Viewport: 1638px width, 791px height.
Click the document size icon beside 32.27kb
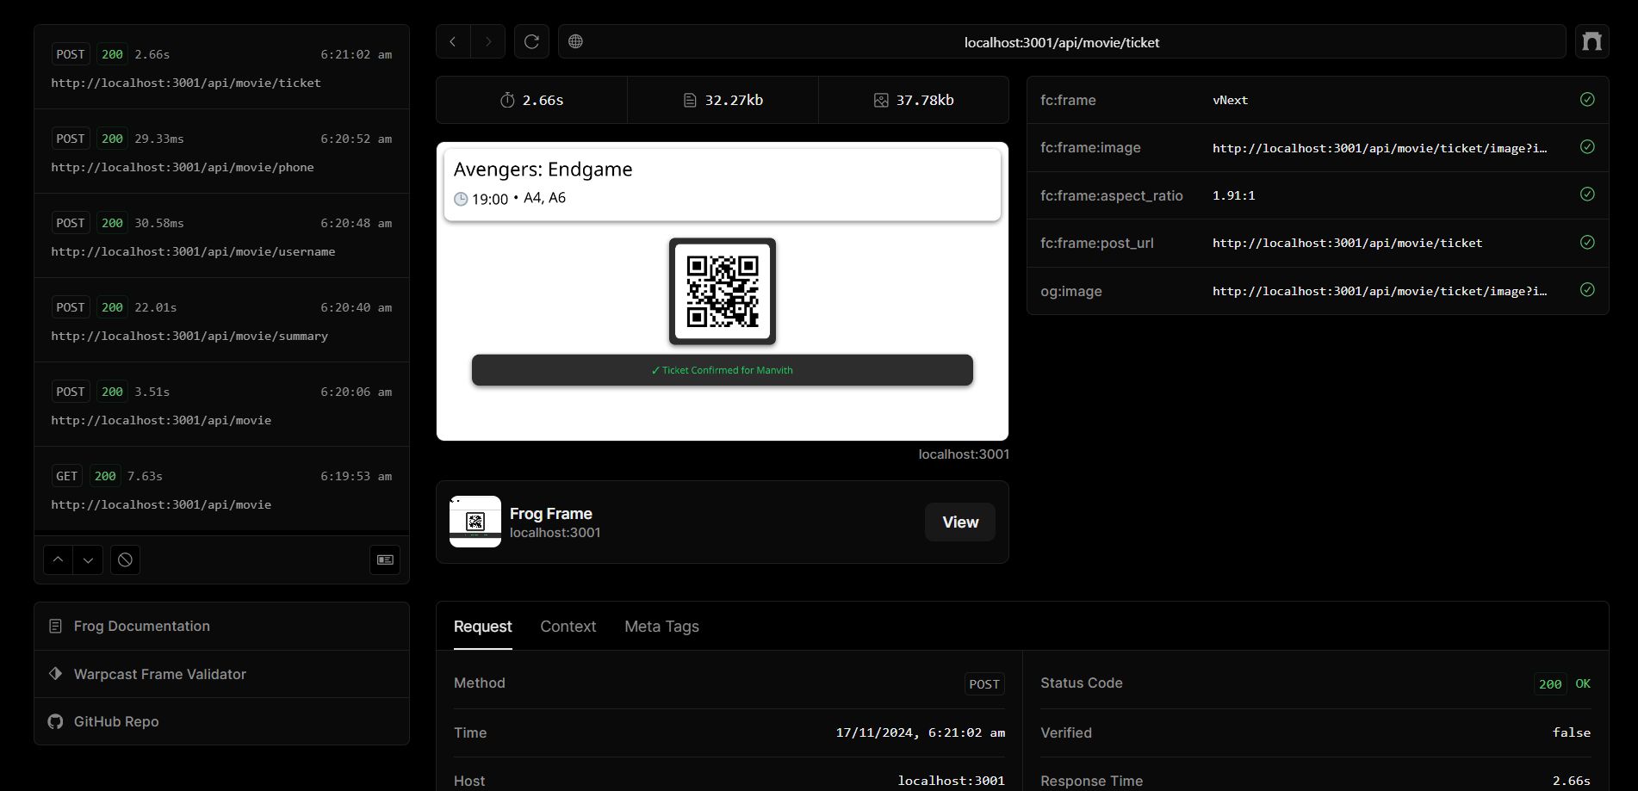pos(690,100)
